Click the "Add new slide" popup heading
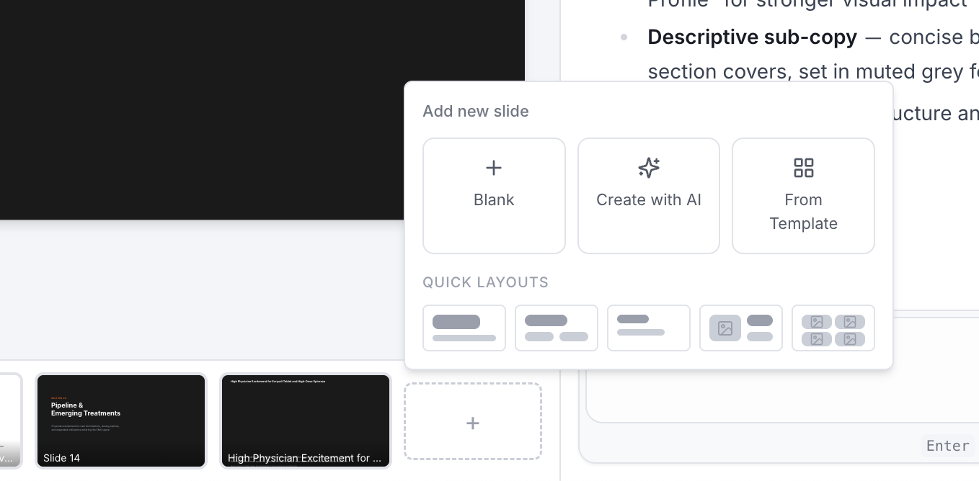979x481 pixels. click(x=476, y=112)
